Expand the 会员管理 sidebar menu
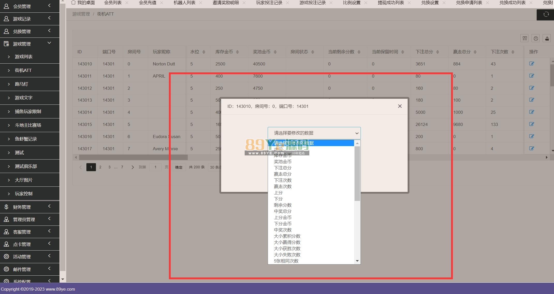The height and width of the screenshot is (294, 554). click(x=30, y=6)
